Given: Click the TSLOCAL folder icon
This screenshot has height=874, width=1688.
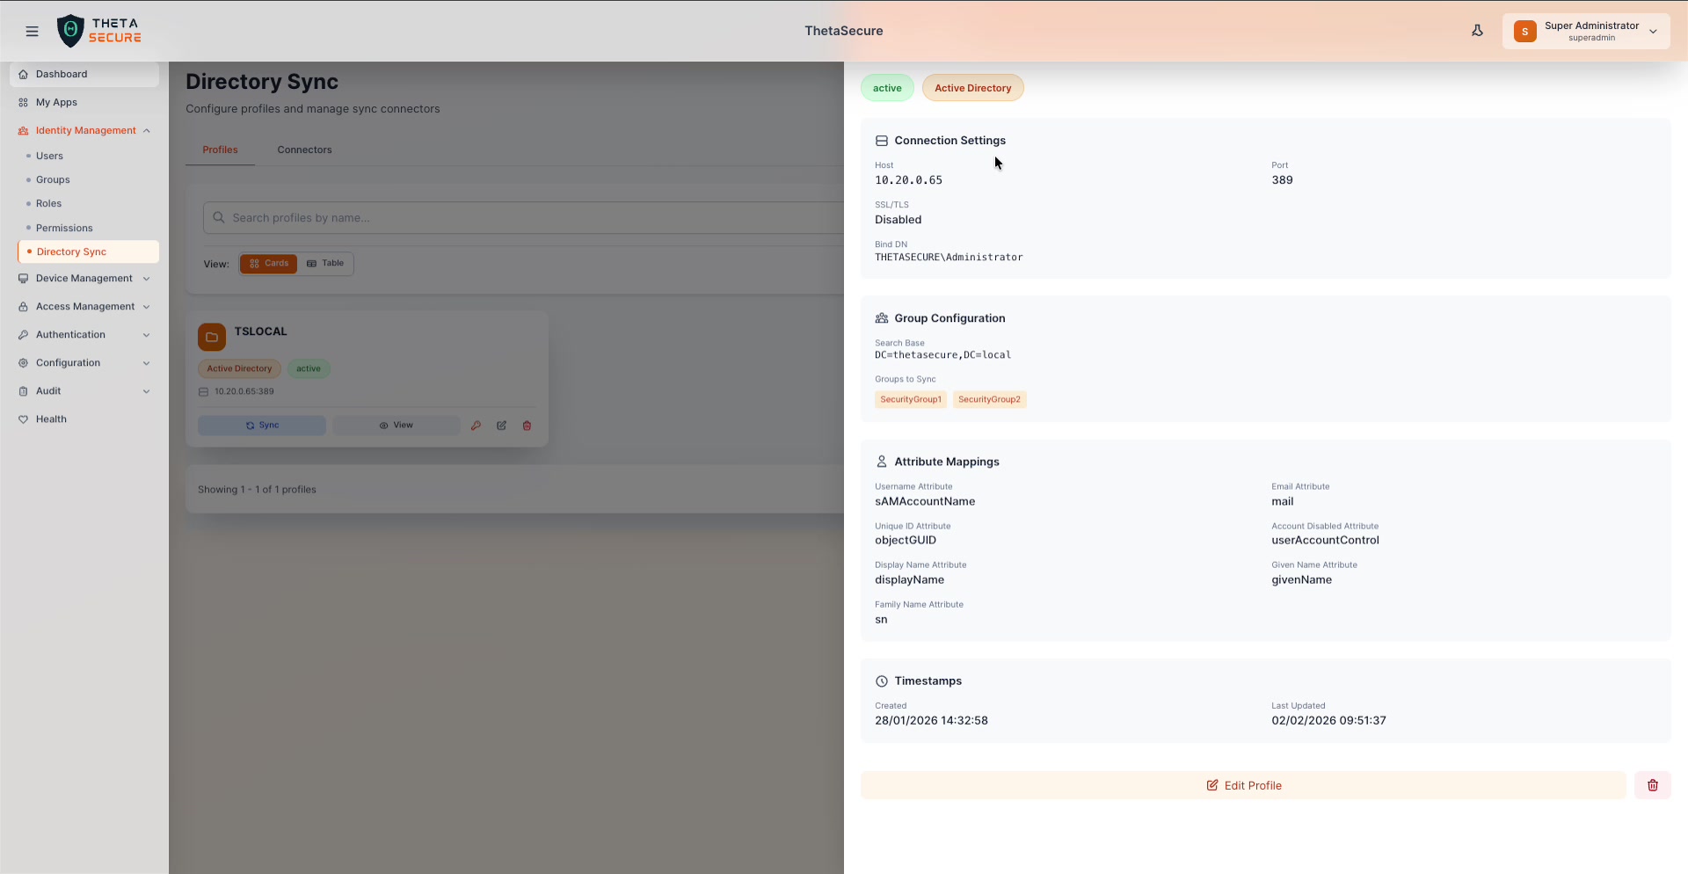Looking at the screenshot, I should tap(212, 337).
